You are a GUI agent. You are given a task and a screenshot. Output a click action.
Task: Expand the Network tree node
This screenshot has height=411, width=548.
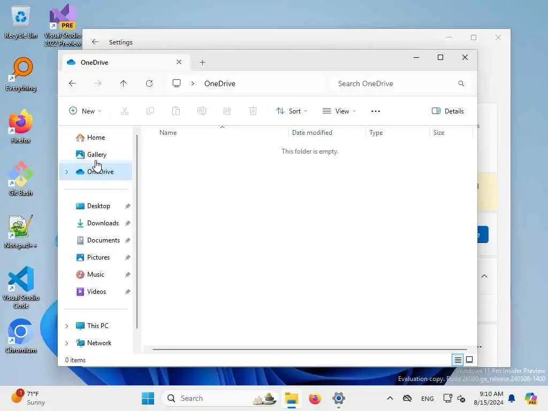pyautogui.click(x=66, y=343)
